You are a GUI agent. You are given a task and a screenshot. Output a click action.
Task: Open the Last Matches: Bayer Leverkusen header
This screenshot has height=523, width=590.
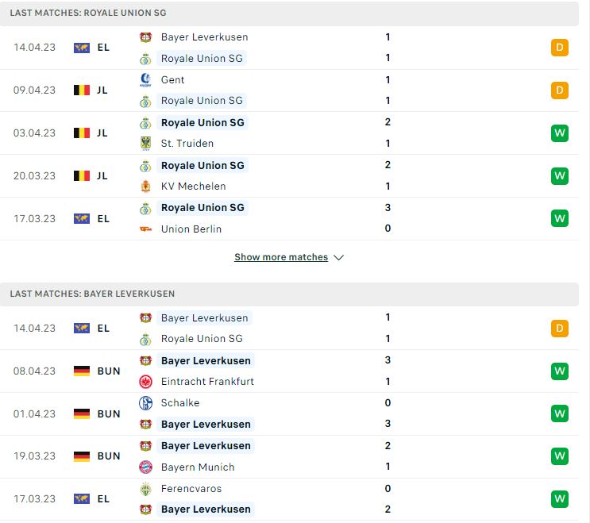(x=289, y=294)
